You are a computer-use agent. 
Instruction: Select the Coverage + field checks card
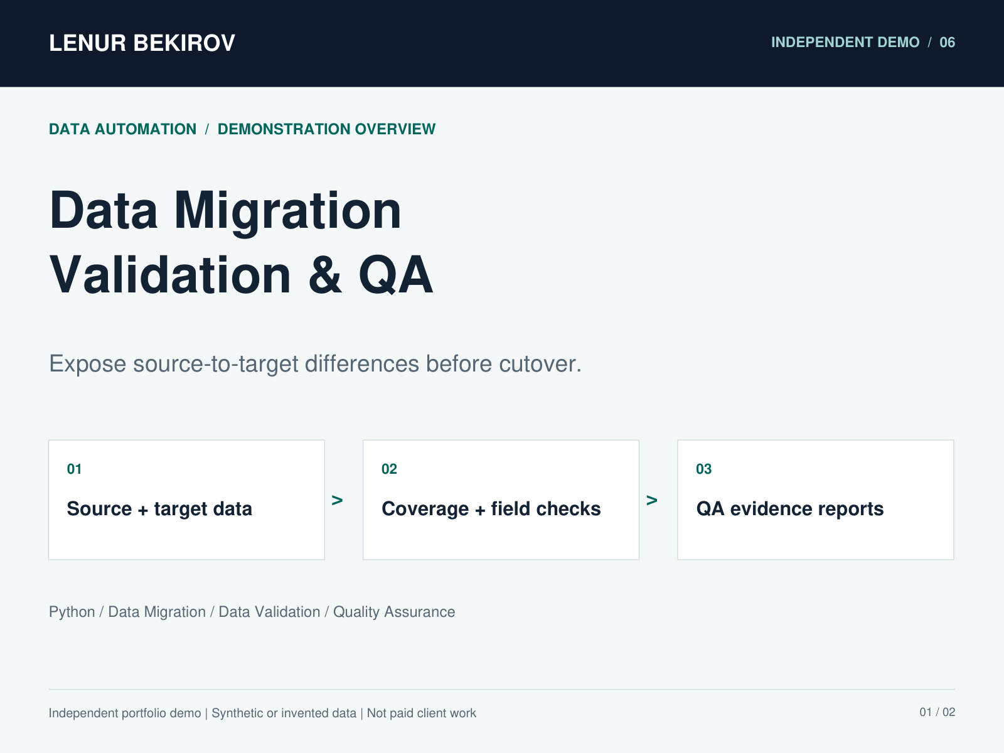(x=501, y=499)
